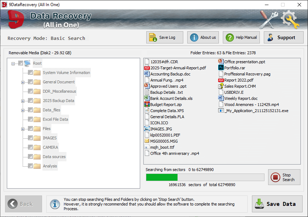Click the Save Log button
The height and width of the screenshot is (217, 308).
coord(165,37)
